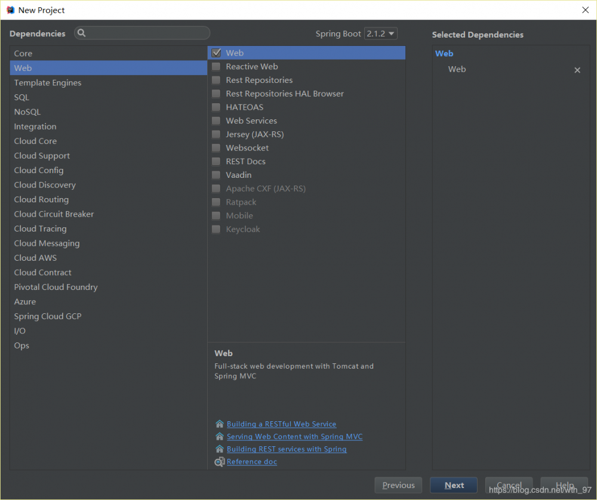This screenshot has width=597, height=500.
Task: Open the Cloud Support category
Action: tap(109, 156)
